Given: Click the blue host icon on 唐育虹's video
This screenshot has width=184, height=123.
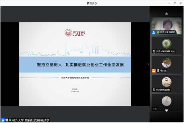Looking at the screenshot, I should click(154, 32).
